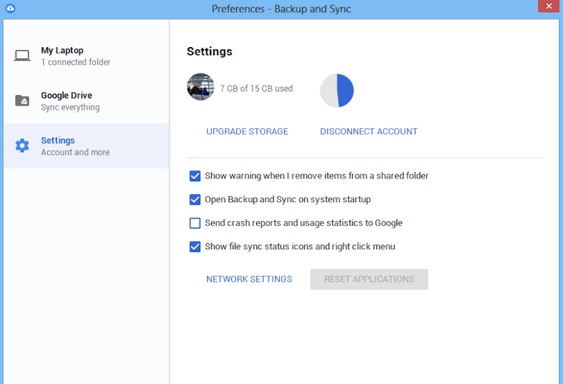Image resolution: width=563 pixels, height=384 pixels.
Task: Enable Send crash reports and usage statistics
Action: pyautogui.click(x=195, y=223)
